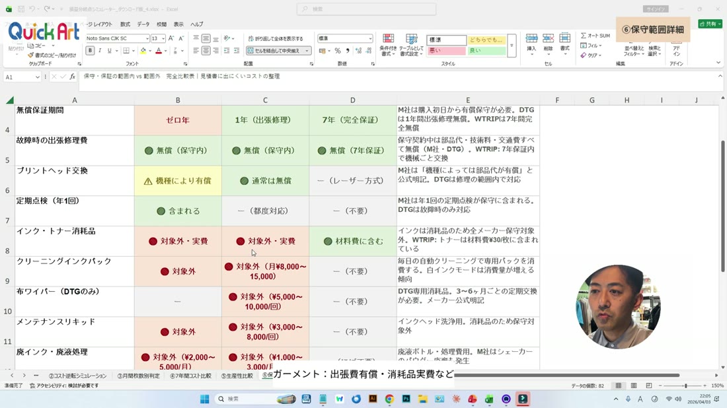The image size is (727, 408).
Task: Switch to ④7年間コスト比較 sheet tab
Action: 190,376
